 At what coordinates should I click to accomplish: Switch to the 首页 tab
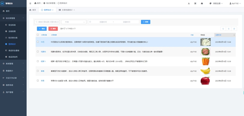33,10
